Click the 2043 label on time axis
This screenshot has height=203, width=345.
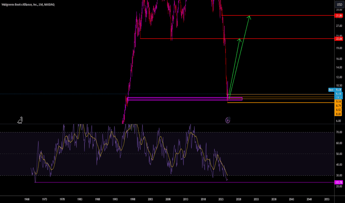click(x=291, y=199)
